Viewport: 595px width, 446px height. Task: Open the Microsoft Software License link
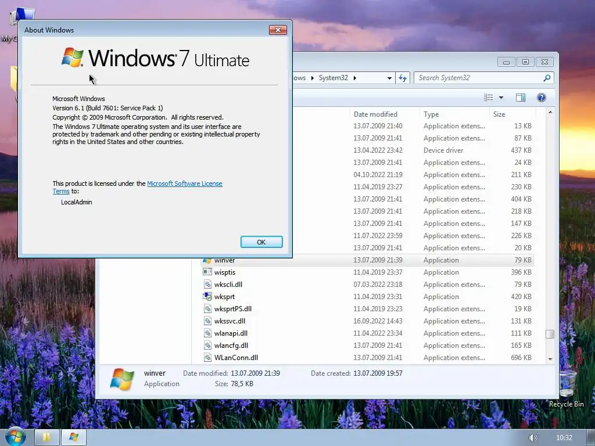point(184,184)
